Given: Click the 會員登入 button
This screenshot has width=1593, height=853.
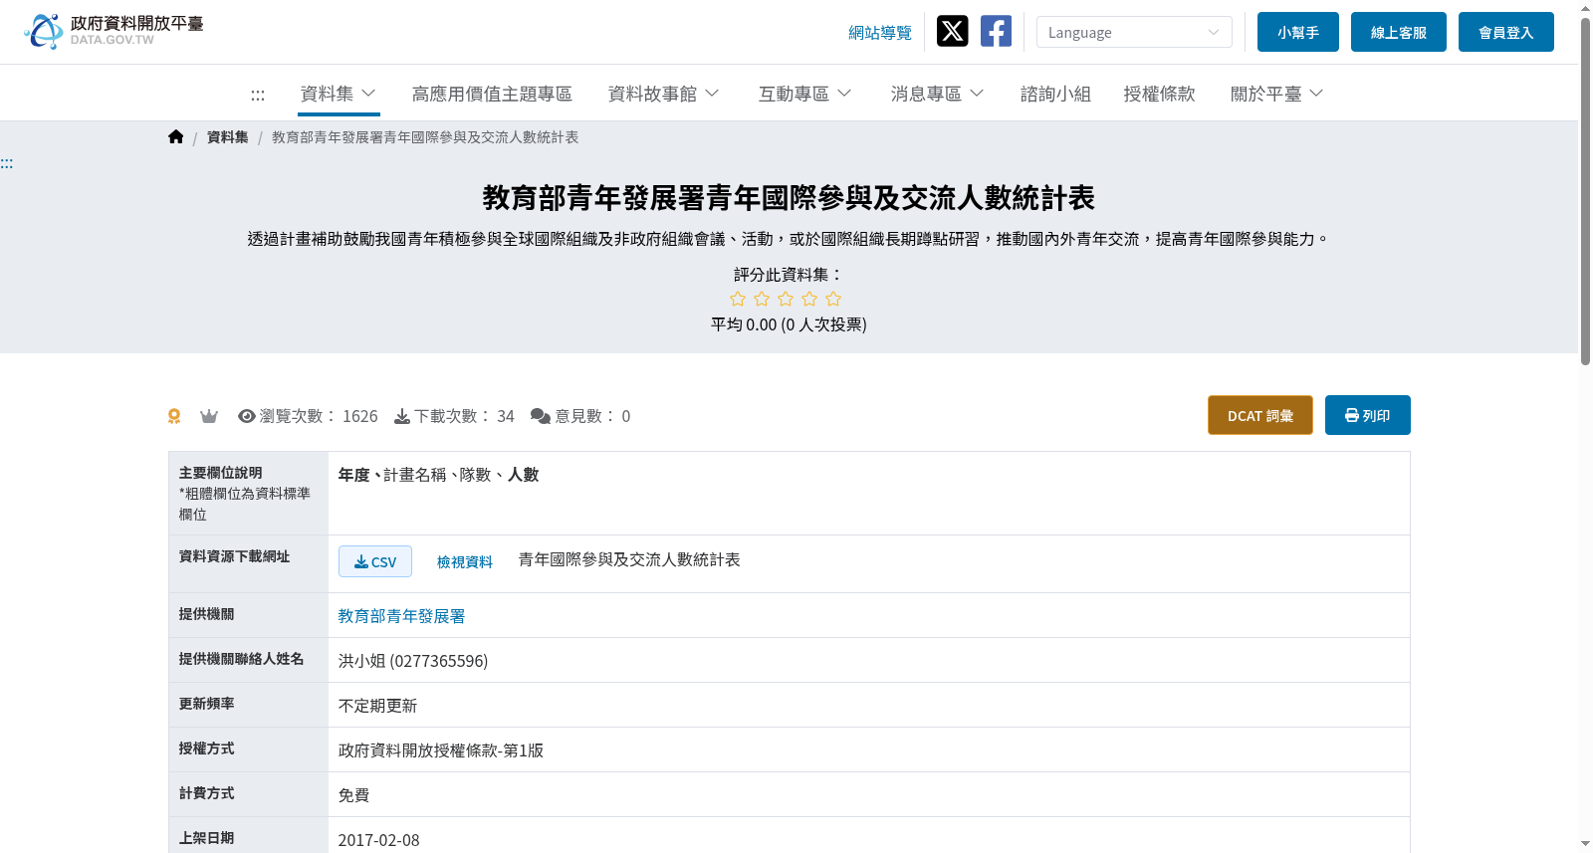Looking at the screenshot, I should pyautogui.click(x=1506, y=32).
